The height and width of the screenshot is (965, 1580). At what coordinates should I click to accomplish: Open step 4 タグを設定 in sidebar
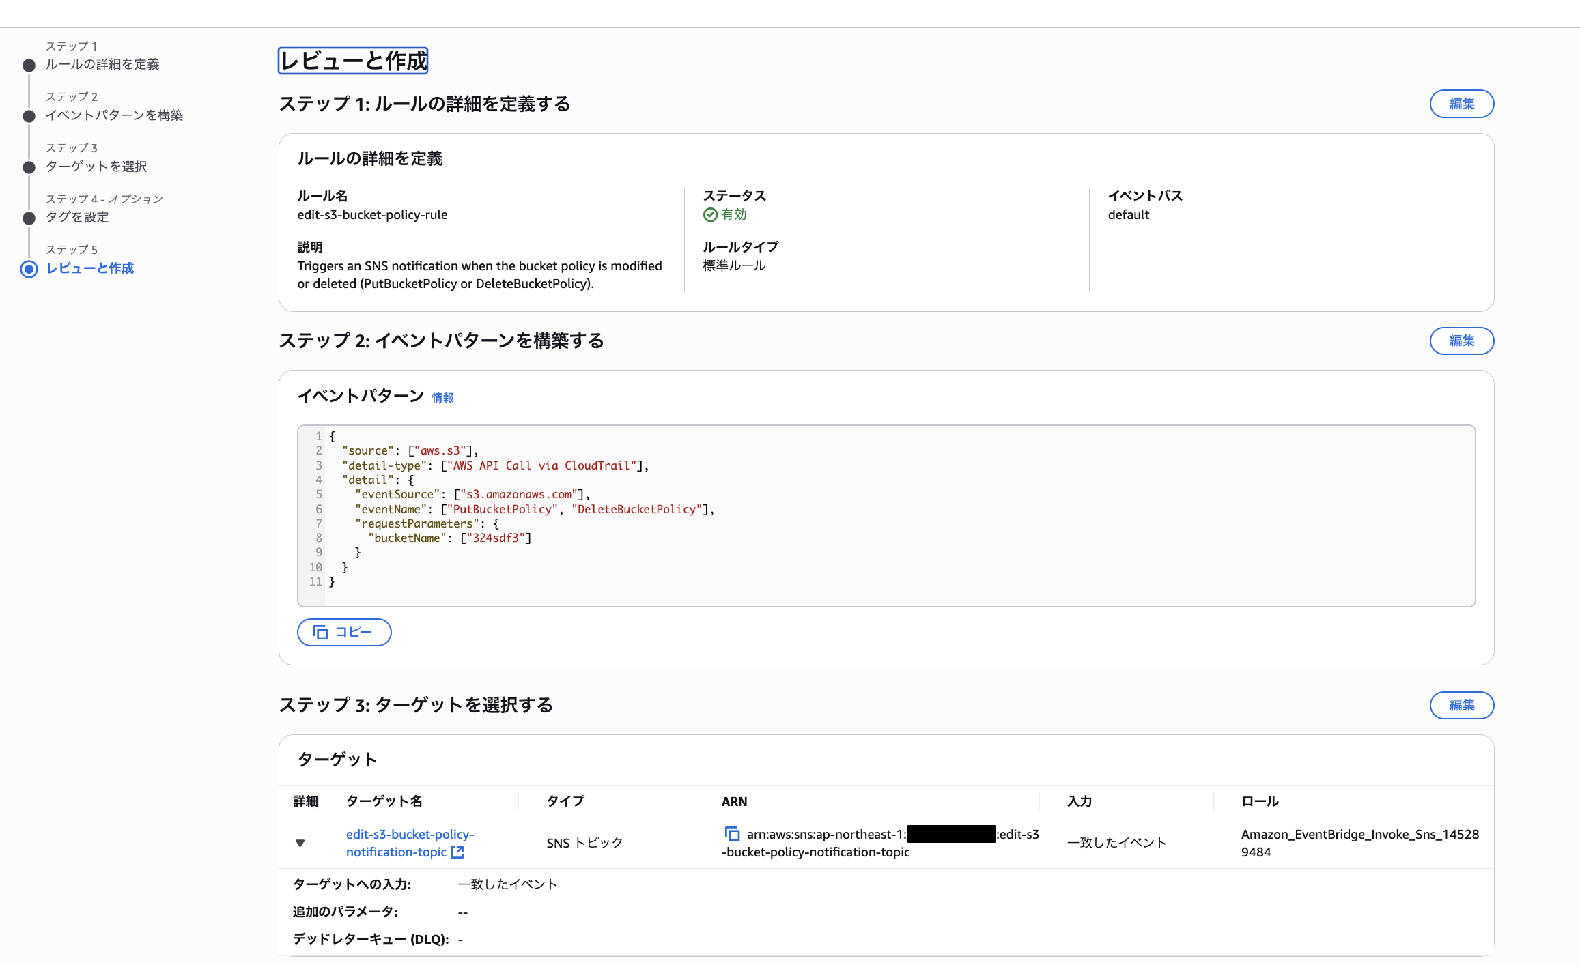(77, 217)
